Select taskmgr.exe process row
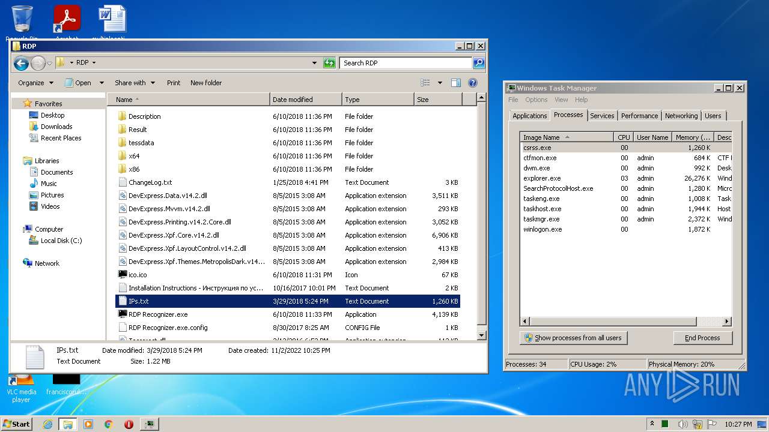This screenshot has height=432, width=769. click(x=625, y=219)
